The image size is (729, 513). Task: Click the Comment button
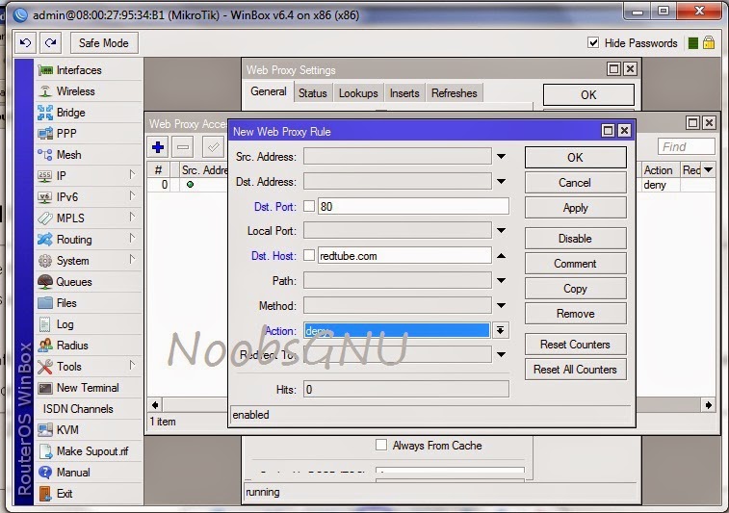coord(575,264)
